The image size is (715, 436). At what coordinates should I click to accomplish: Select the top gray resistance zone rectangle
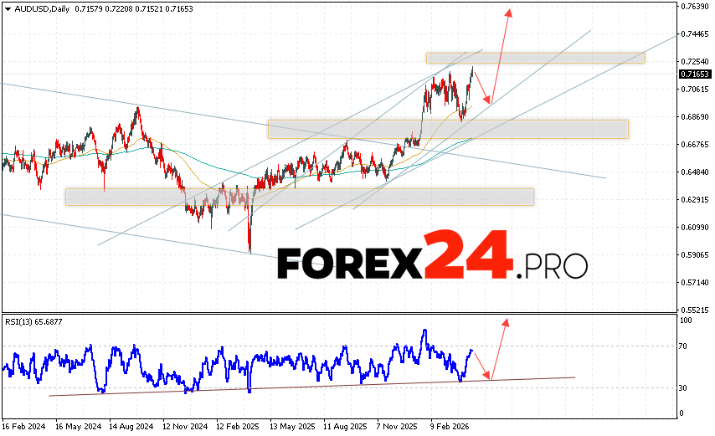click(534, 58)
